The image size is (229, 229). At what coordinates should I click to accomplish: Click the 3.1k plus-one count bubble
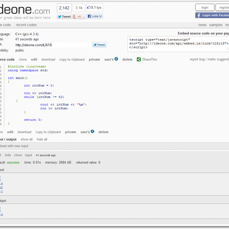79,8
